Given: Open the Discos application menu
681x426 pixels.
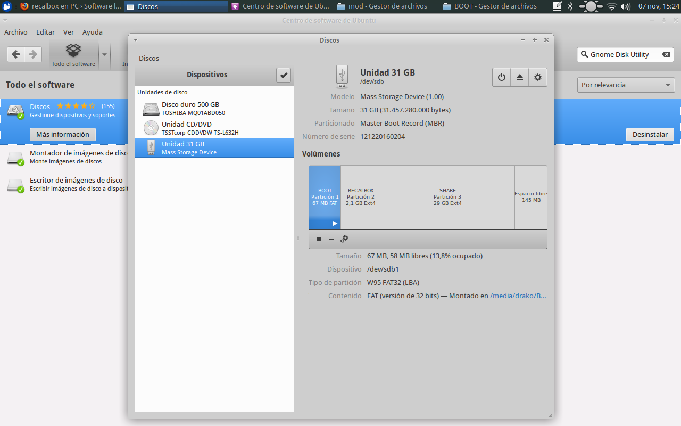Looking at the screenshot, I should 149,58.
